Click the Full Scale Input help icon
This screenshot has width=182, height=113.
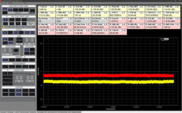[x=7, y=17]
